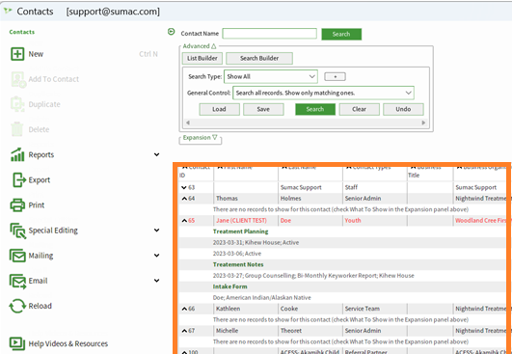Click the Reload arrows icon
512x354 pixels.
pos(17,306)
